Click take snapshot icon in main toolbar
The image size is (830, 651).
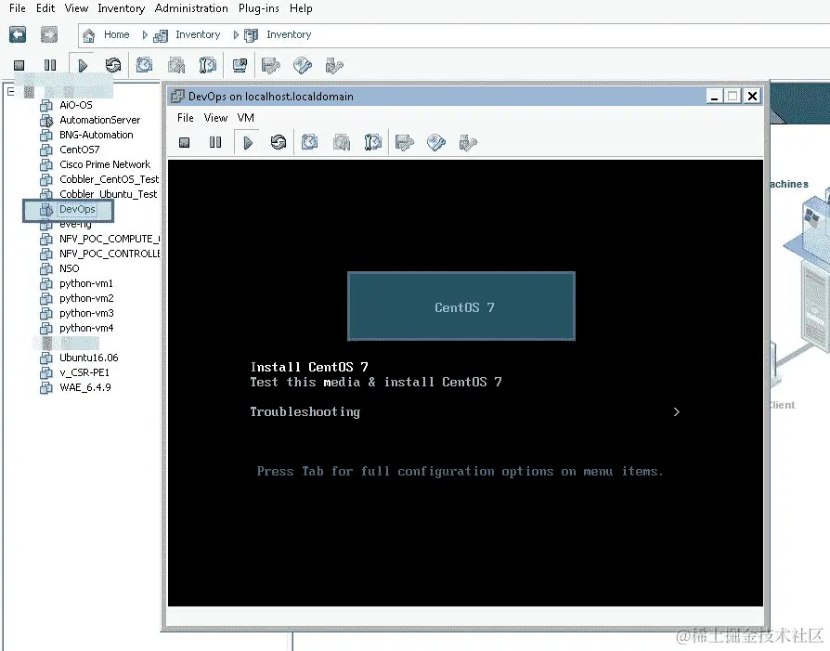pyautogui.click(x=145, y=65)
